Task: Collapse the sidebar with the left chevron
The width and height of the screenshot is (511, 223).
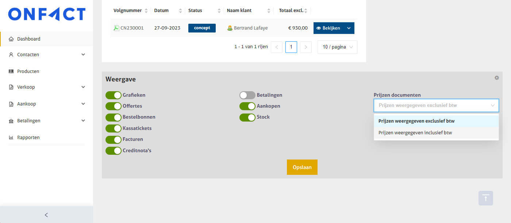Action: pos(46,215)
